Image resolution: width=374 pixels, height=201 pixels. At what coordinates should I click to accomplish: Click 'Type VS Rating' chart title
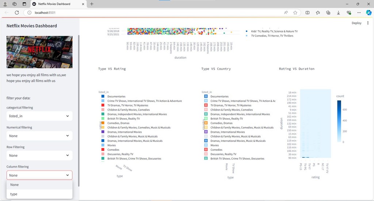112,69
